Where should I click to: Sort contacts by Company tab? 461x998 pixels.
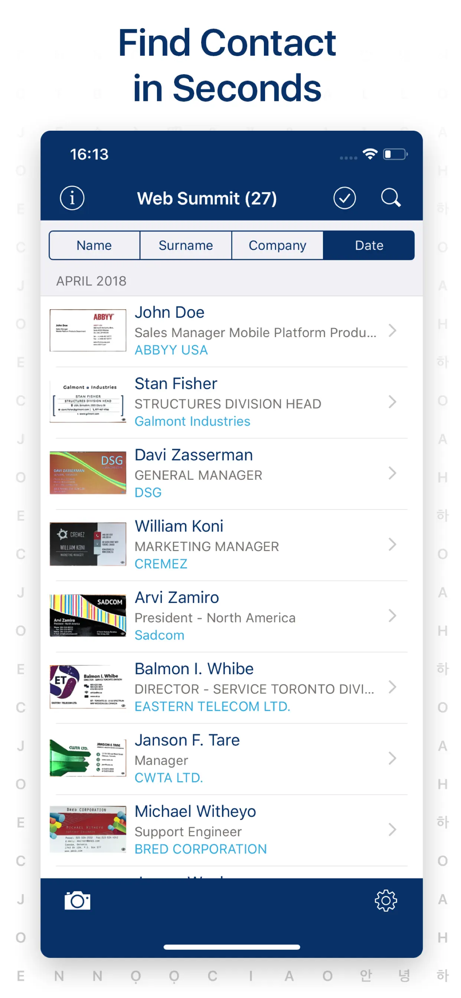point(277,245)
